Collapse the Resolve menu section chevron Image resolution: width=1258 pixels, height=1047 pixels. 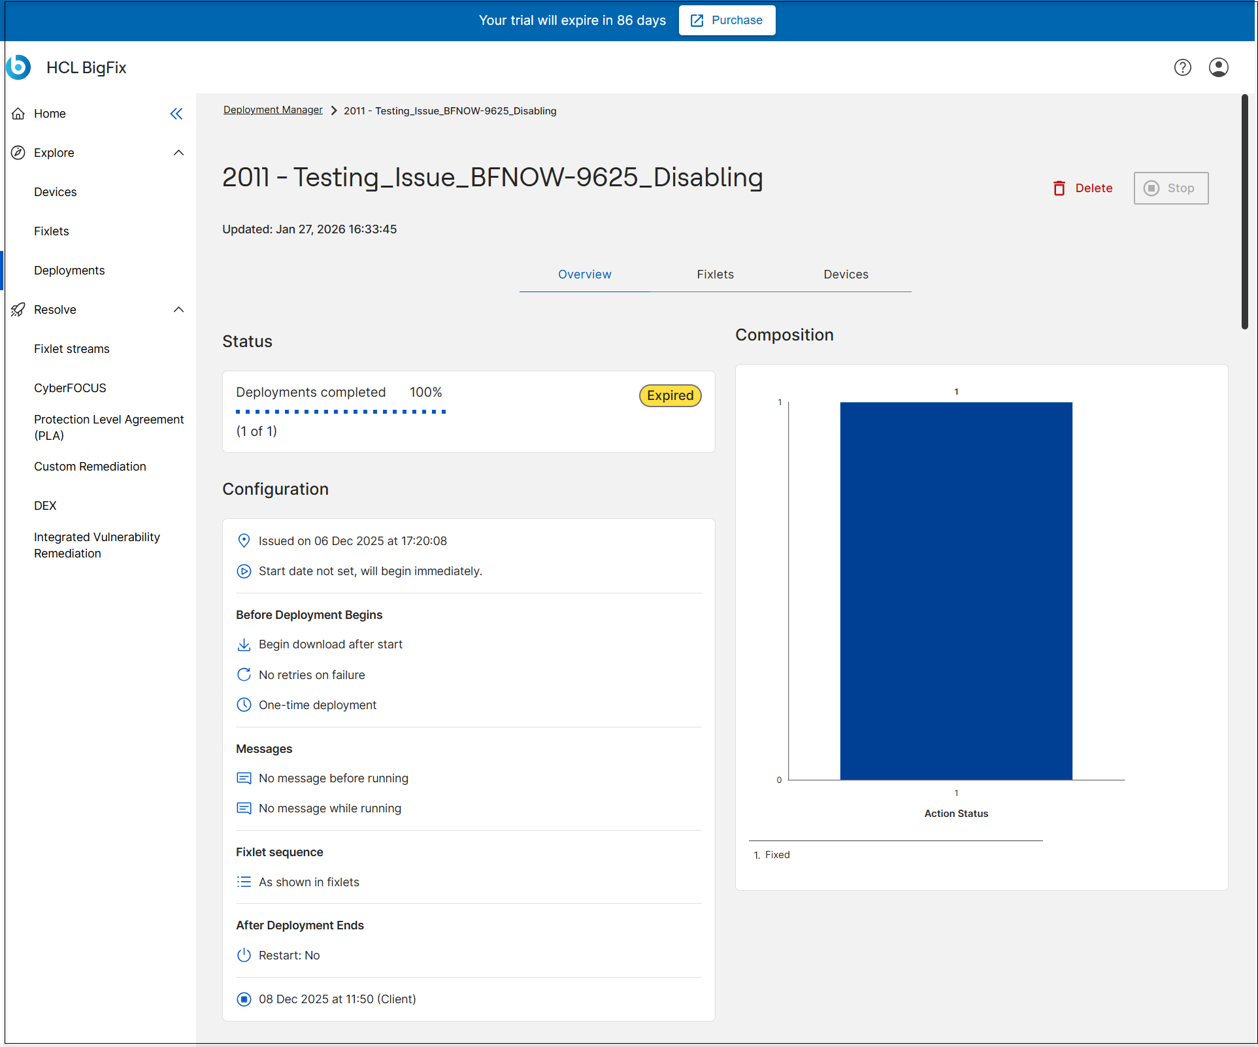pyautogui.click(x=178, y=310)
